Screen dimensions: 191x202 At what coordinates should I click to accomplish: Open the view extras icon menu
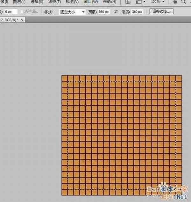(140, 2)
